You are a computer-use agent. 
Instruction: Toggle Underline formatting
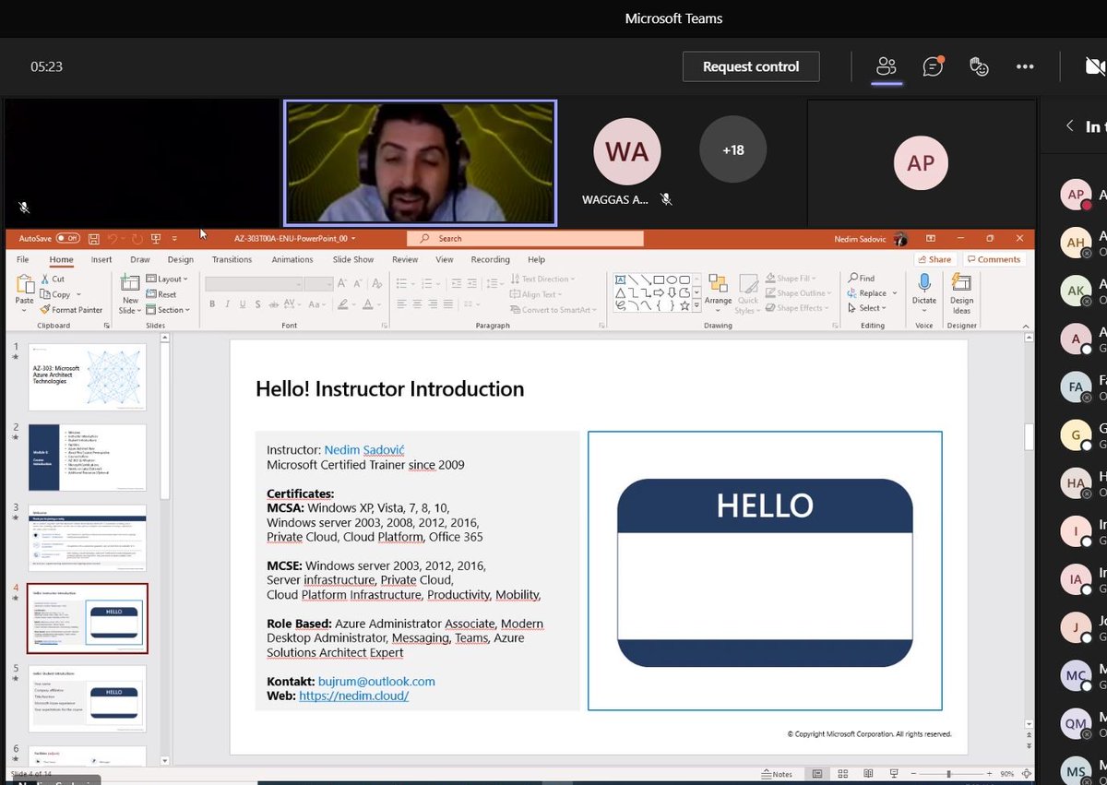243,304
